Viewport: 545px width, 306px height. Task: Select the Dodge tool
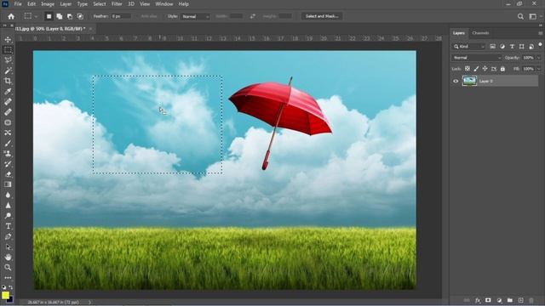tap(8, 216)
